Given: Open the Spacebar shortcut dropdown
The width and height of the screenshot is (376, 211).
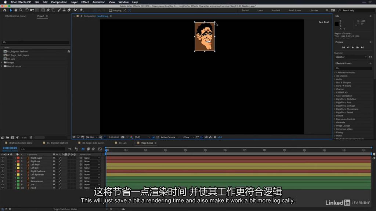Looking at the screenshot, I should [351, 57].
